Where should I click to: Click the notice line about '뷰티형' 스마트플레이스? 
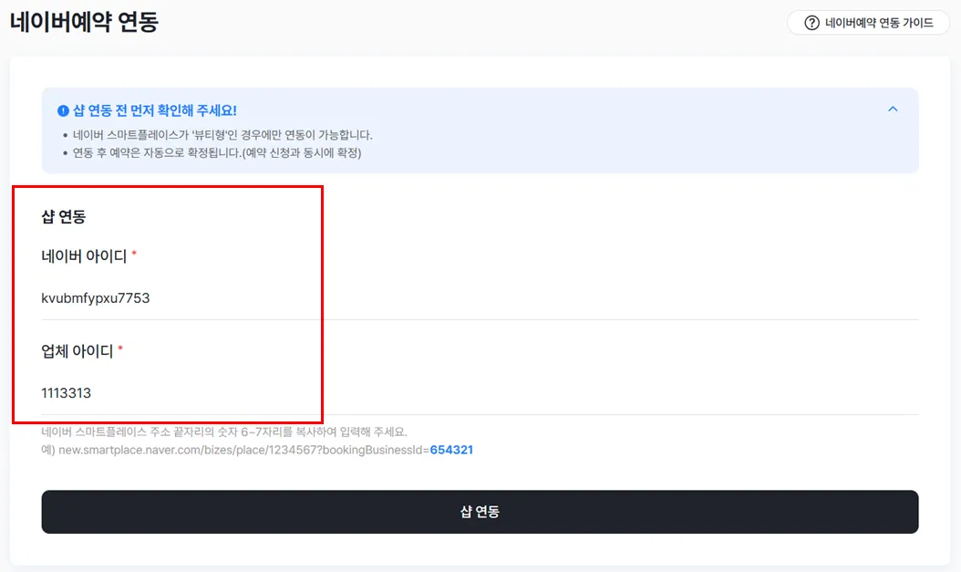coord(222,135)
